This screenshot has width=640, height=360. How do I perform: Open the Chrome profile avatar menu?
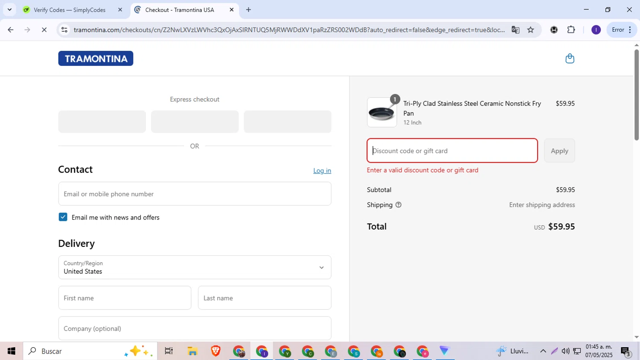point(596,30)
